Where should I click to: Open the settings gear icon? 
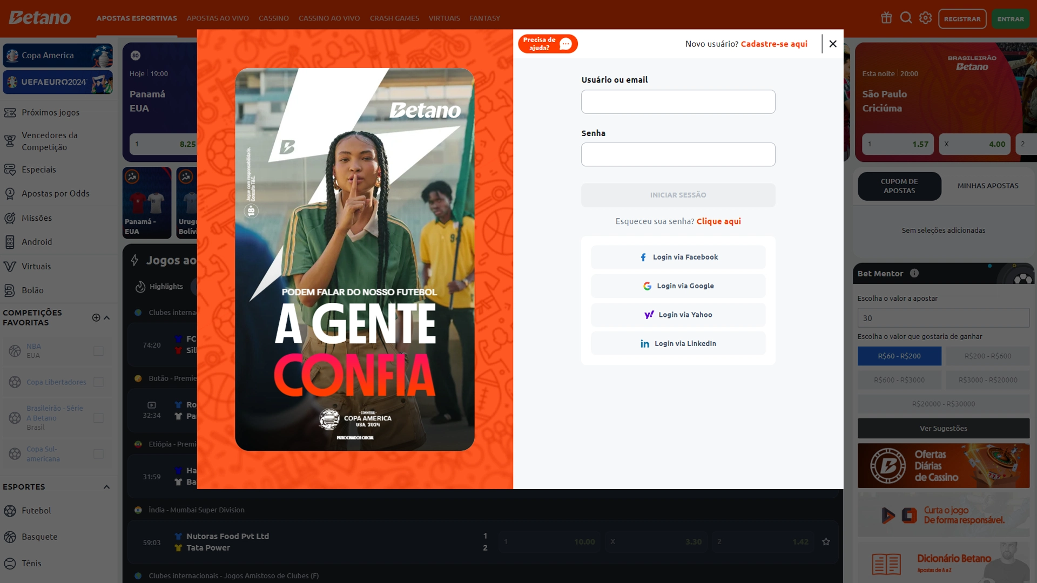(x=925, y=18)
